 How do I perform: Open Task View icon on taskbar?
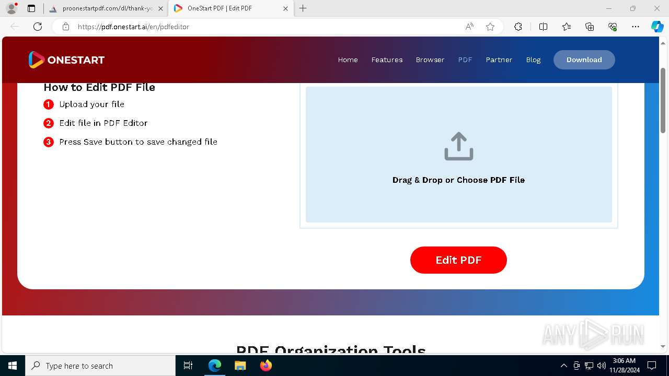pos(189,366)
